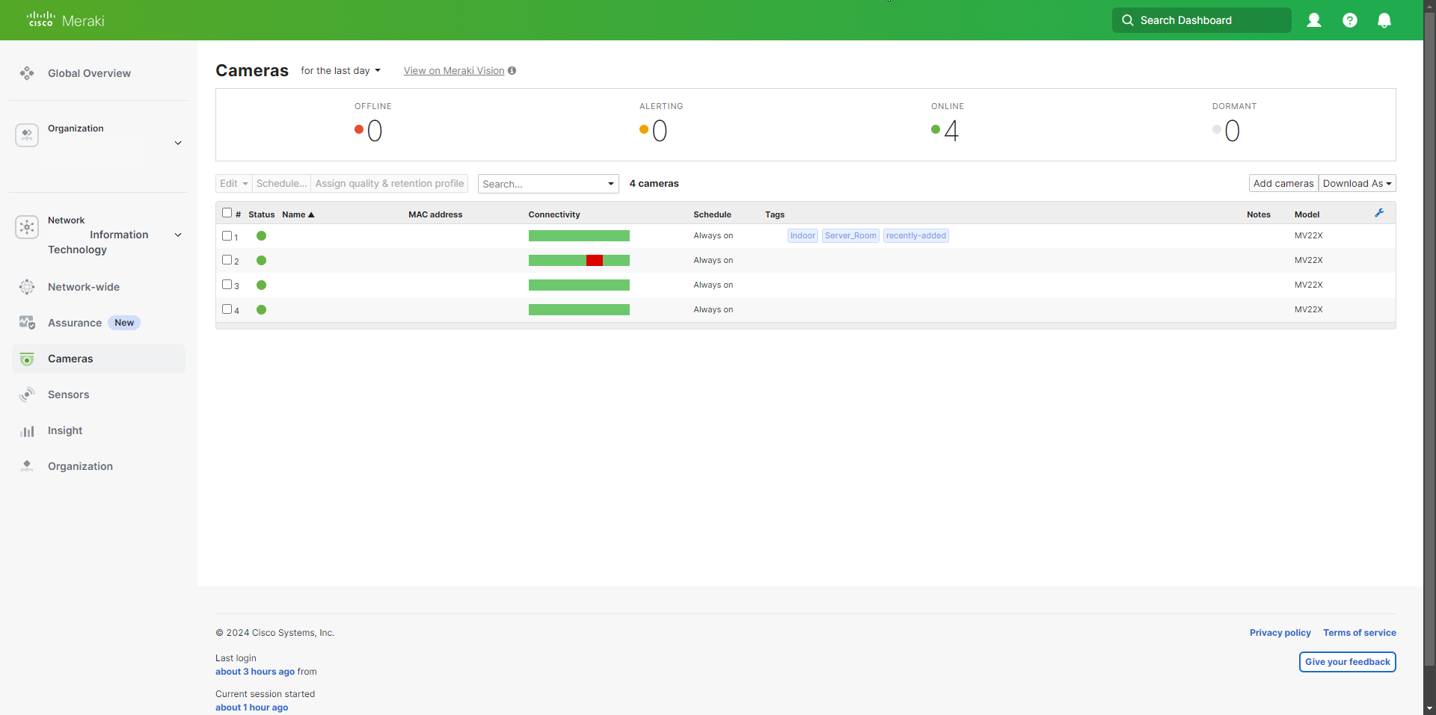The width and height of the screenshot is (1436, 715).
Task: Select the Cameras menu entry
Action: 71,359
